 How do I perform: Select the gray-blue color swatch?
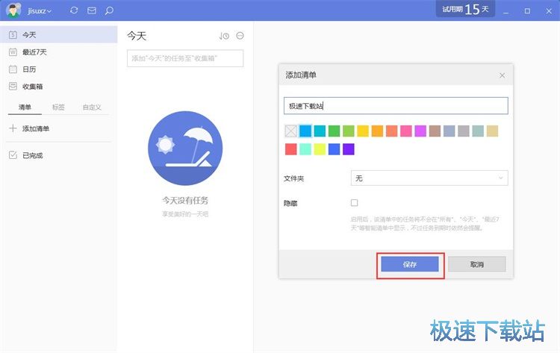[x=449, y=131]
